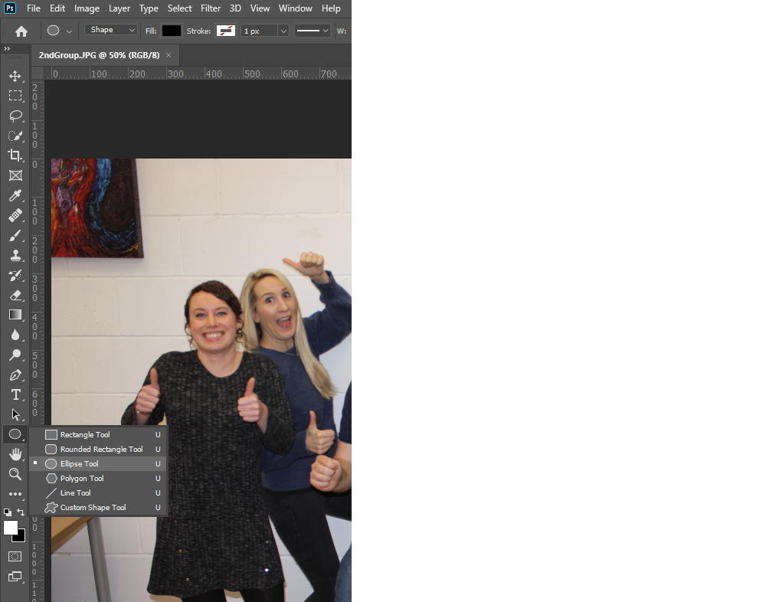This screenshot has width=766, height=602.
Task: Open the Help menu
Action: pyautogui.click(x=331, y=8)
